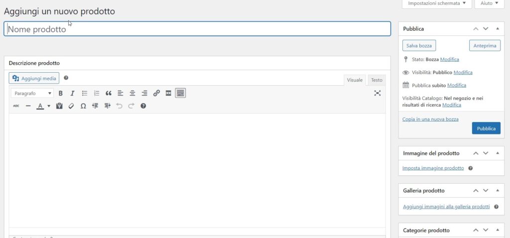Click the blue Pubblica button
This screenshot has height=238, width=510.
(x=486, y=128)
